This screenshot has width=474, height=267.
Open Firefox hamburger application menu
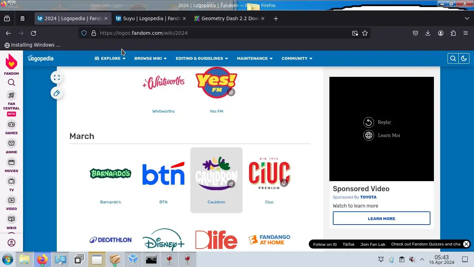[466, 33]
